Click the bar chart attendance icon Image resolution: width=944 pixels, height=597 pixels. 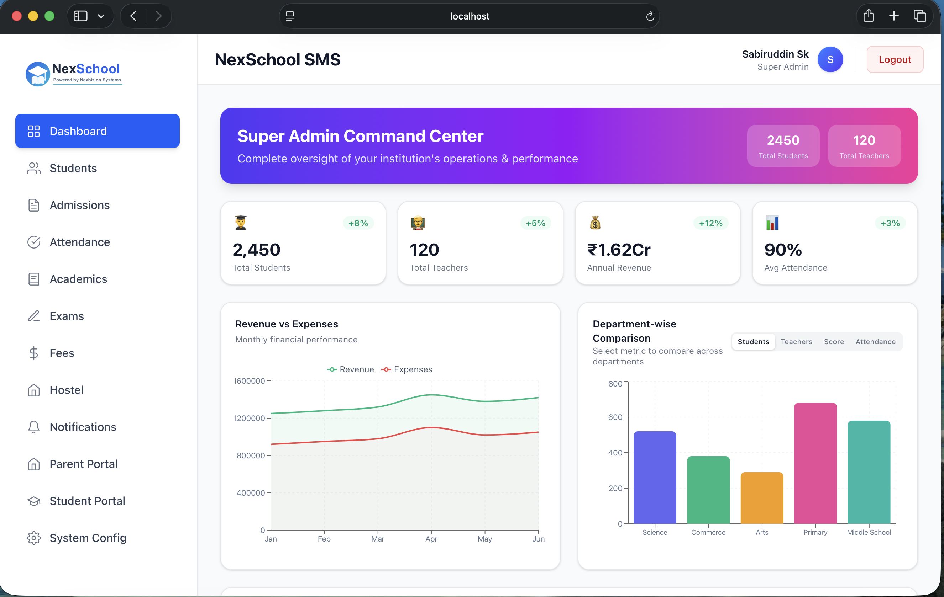pos(772,223)
